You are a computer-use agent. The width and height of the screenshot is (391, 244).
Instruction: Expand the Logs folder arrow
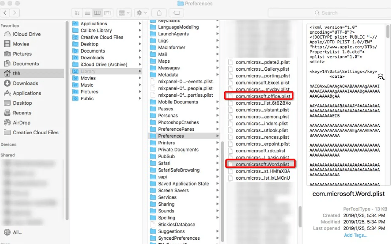(x=217, y=41)
